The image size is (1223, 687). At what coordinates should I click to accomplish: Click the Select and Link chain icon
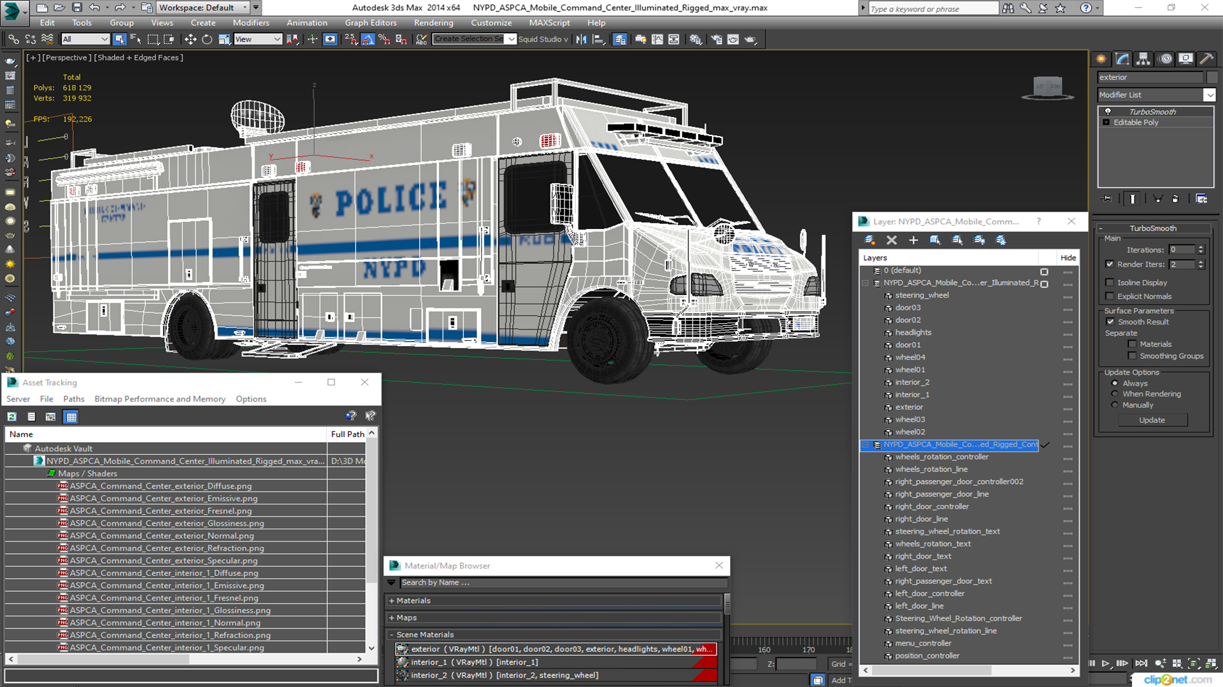click(x=13, y=39)
